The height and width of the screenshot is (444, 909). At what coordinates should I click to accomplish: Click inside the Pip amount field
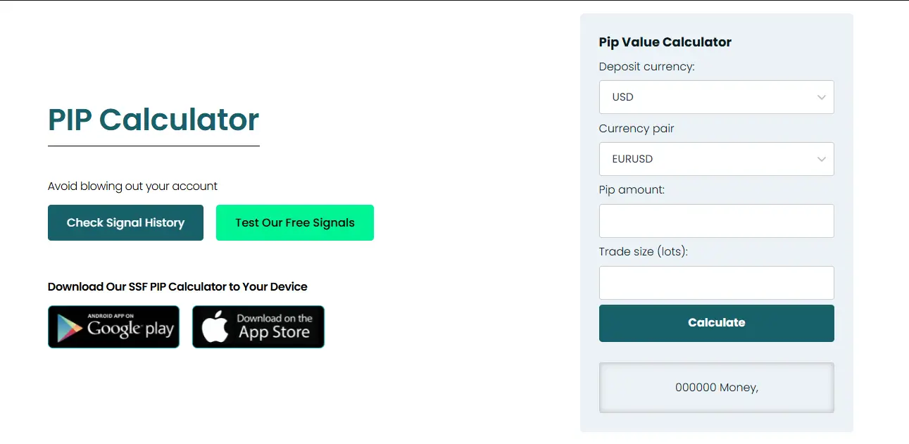point(716,221)
